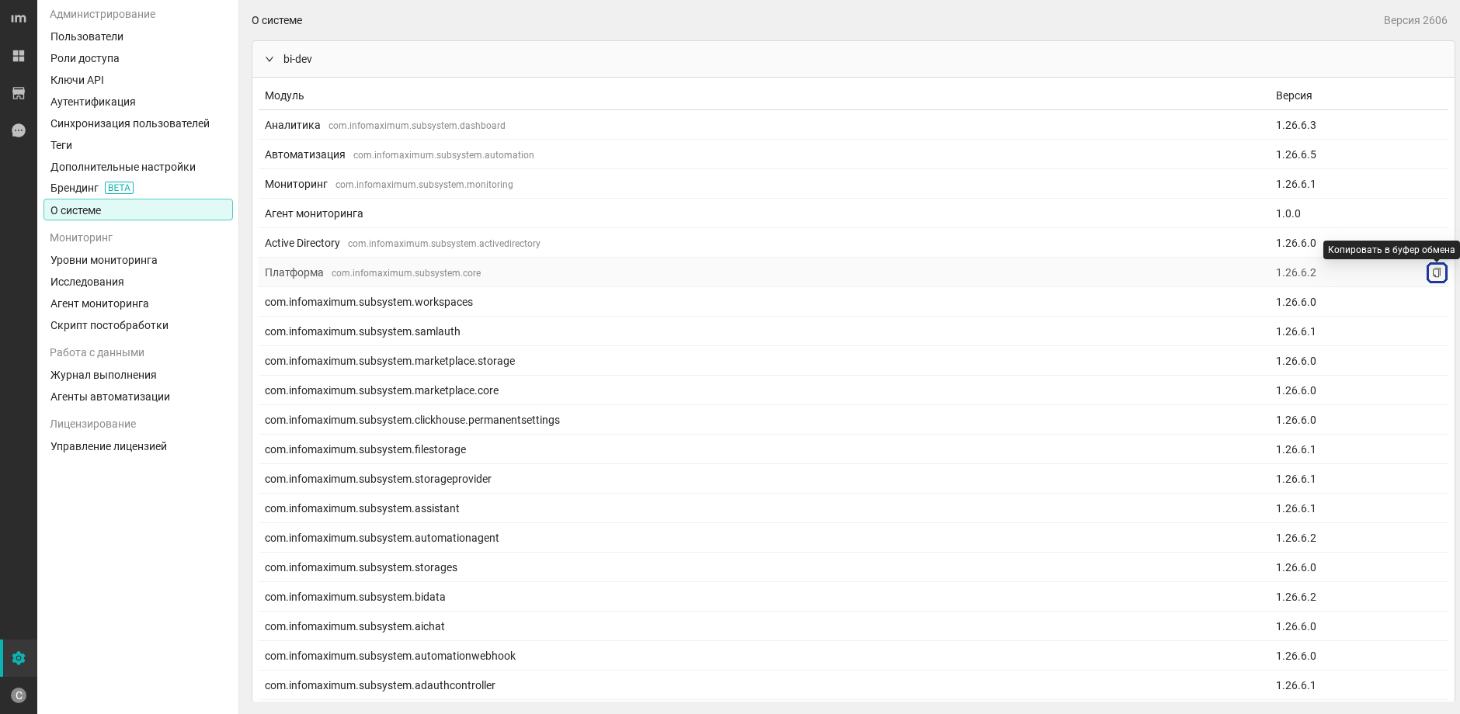Select com.infomaximum.subsystem.adauthcontroller row
Image resolution: width=1460 pixels, height=714 pixels.
click(853, 685)
